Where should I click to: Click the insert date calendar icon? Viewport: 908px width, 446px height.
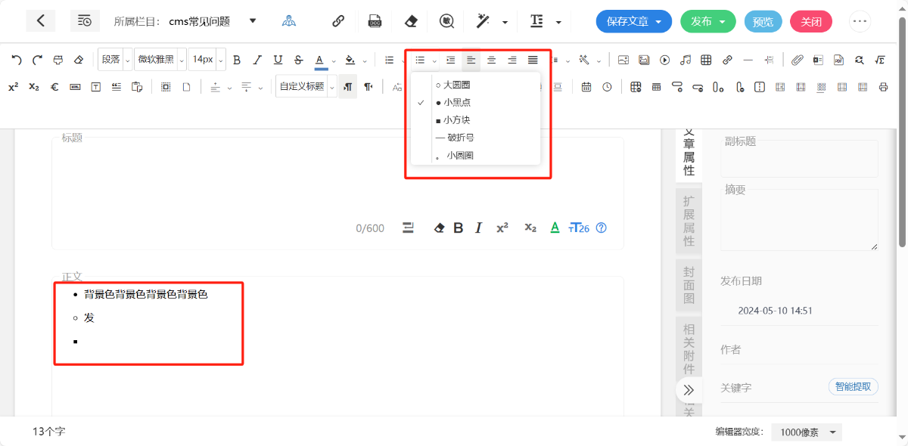coord(586,87)
